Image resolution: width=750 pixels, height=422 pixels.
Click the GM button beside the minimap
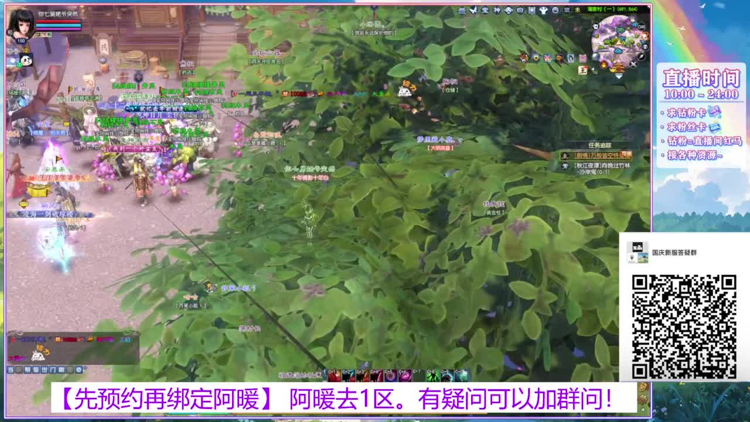642,27
